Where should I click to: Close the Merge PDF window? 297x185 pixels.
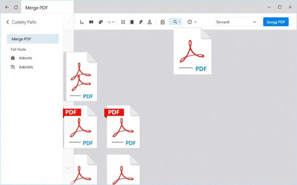tap(290, 7)
